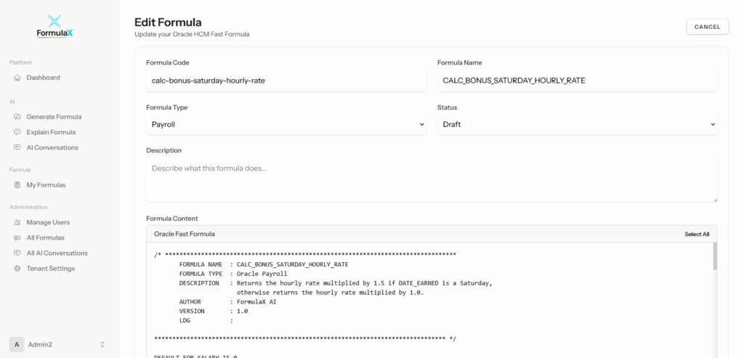Click into the Formula Code field
Image resolution: width=744 pixels, height=358 pixels.
point(286,81)
